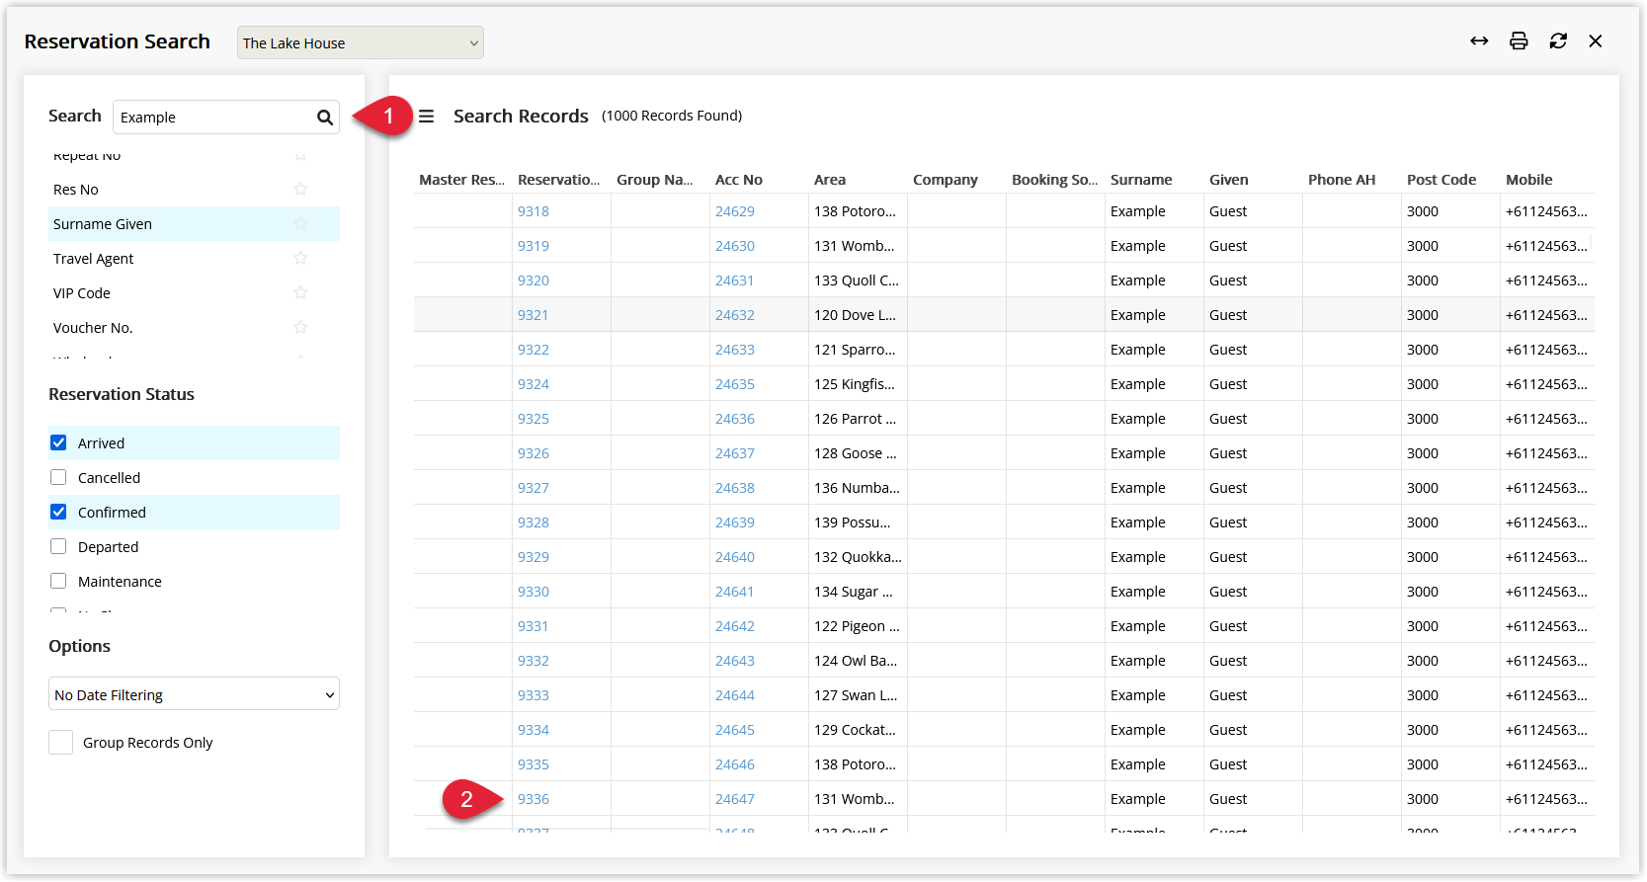The width and height of the screenshot is (1647, 882).
Task: Open account 24640 link
Action: [x=735, y=557]
